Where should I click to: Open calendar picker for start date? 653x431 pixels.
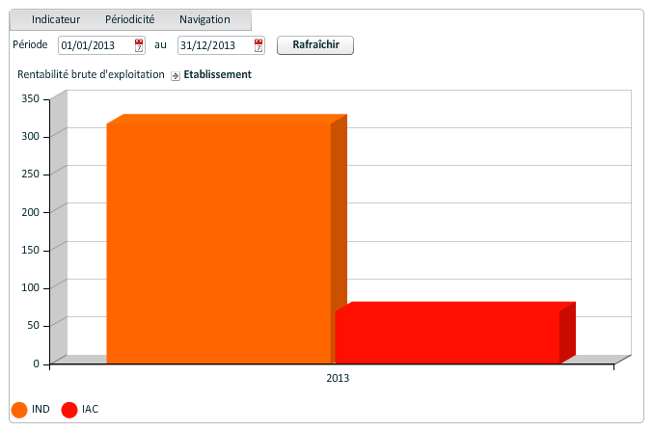[x=139, y=45]
